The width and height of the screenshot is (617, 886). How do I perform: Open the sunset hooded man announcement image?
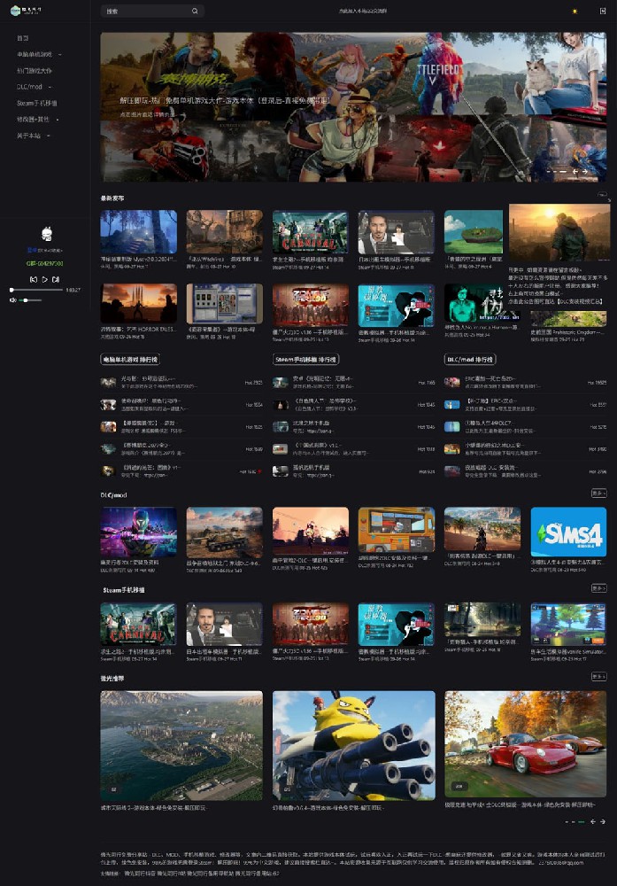tap(559, 233)
